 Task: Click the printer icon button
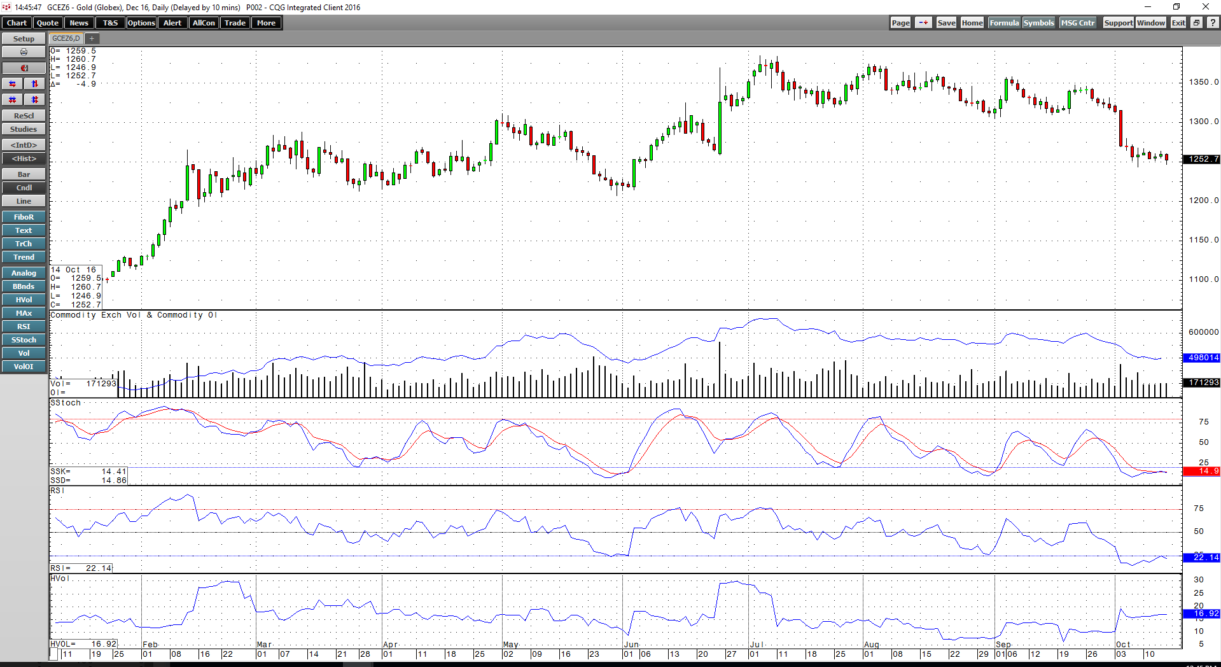pyautogui.click(x=24, y=52)
